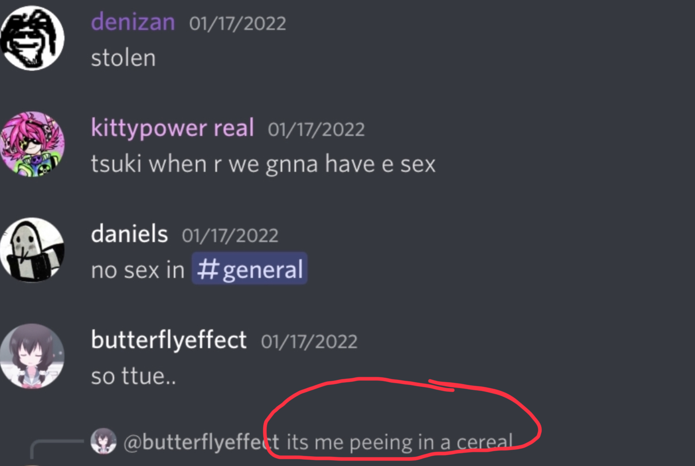Click the "stolen" message text
The height and width of the screenshot is (466, 695).
click(x=123, y=58)
